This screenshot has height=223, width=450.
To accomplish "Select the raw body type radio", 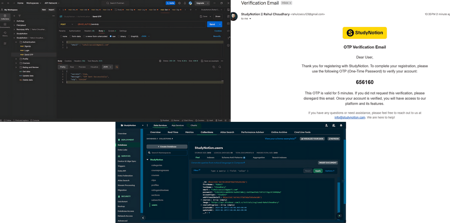I will pos(111,36).
